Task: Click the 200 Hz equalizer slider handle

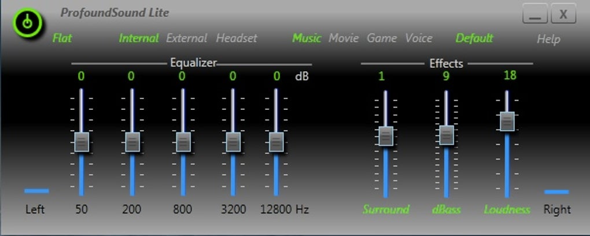Action: (x=132, y=142)
